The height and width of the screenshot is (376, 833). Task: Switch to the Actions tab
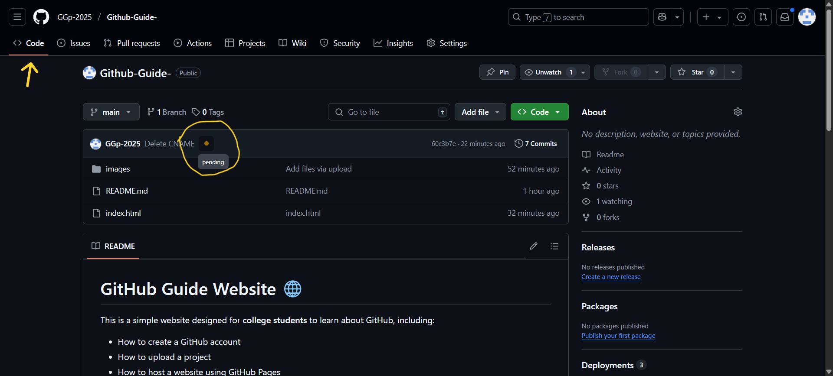(193, 43)
